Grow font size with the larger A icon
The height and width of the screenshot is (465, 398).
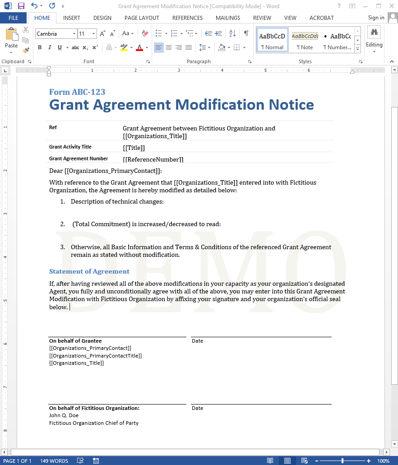(102, 33)
